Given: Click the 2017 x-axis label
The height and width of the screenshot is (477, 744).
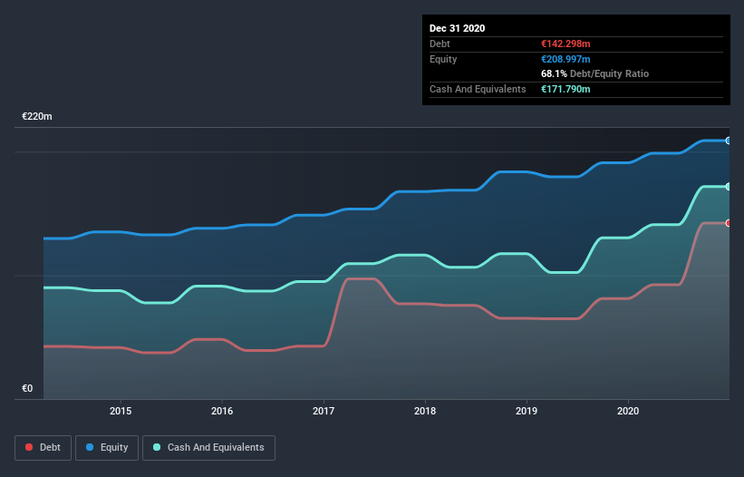Looking at the screenshot, I should point(324,411).
